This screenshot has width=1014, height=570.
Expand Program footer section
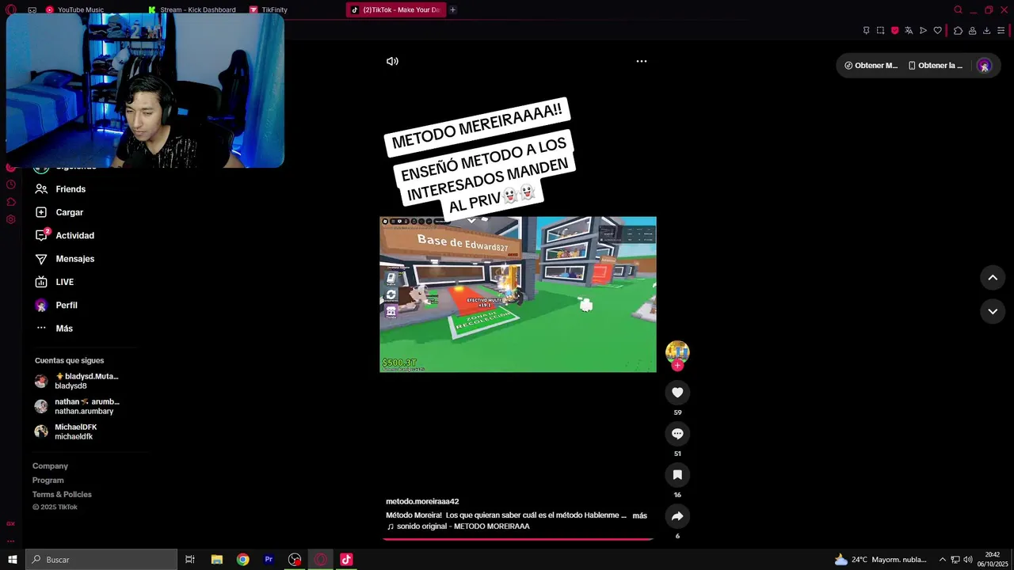pos(48,481)
